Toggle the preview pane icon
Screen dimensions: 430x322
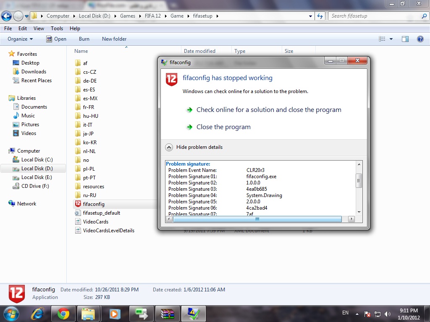(405, 39)
